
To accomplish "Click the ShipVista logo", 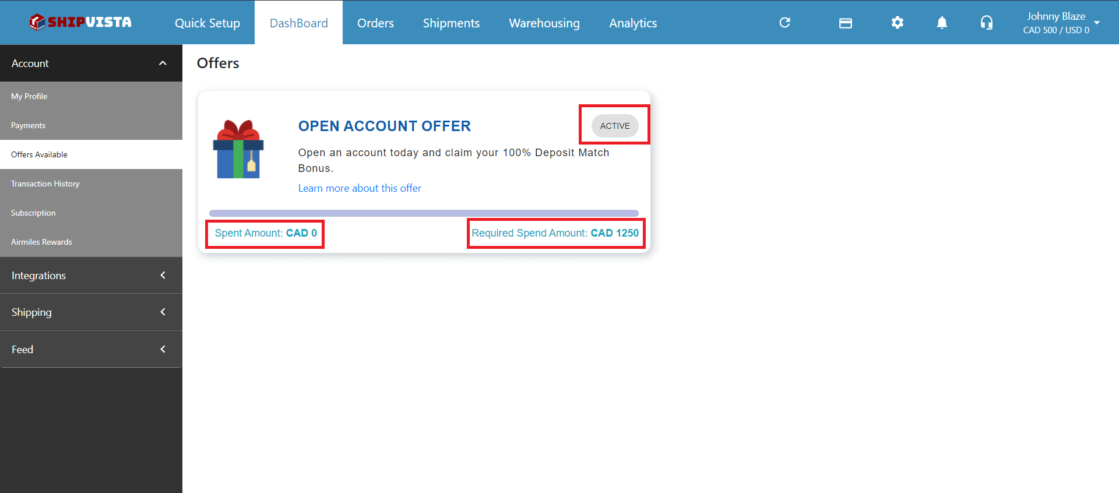I will click(x=80, y=22).
